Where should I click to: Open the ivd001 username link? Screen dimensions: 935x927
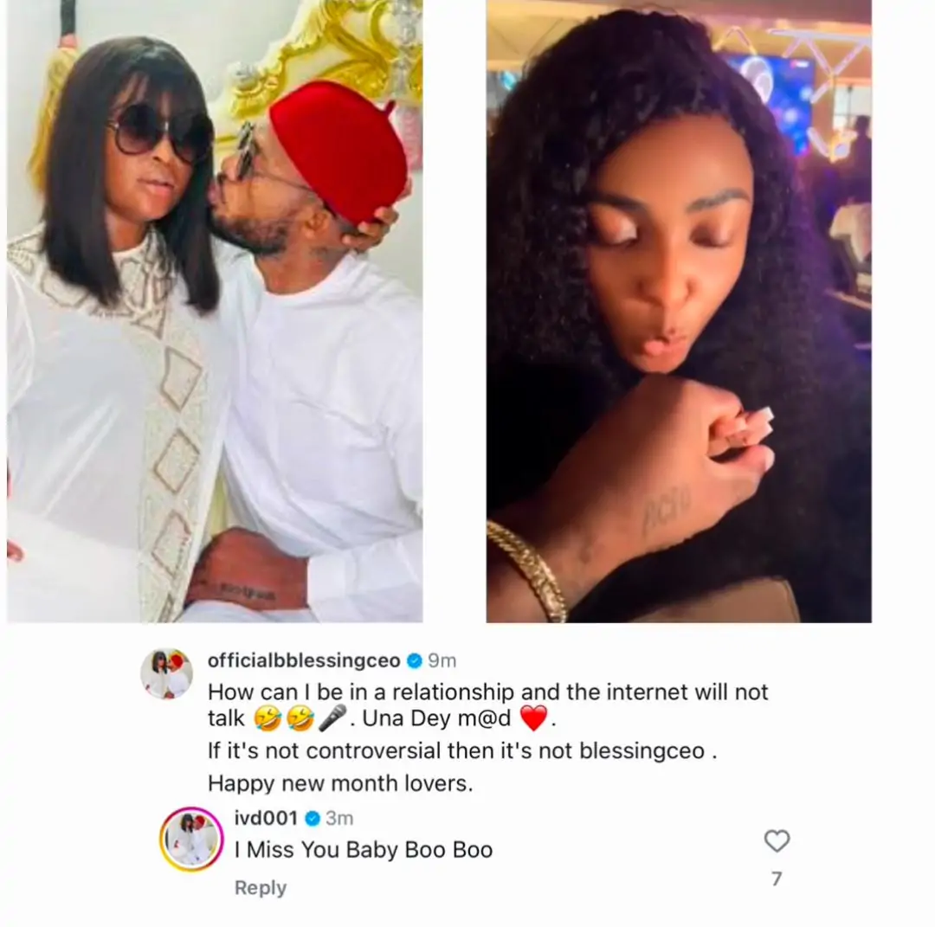266,818
